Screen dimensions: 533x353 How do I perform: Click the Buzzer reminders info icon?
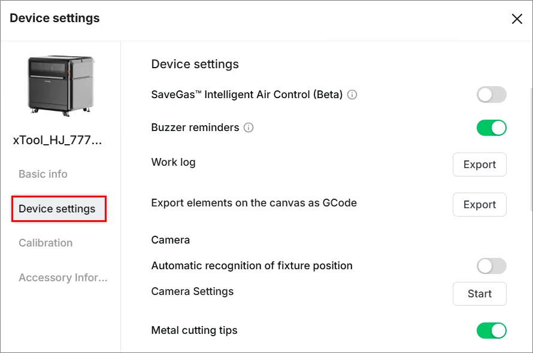pos(249,128)
